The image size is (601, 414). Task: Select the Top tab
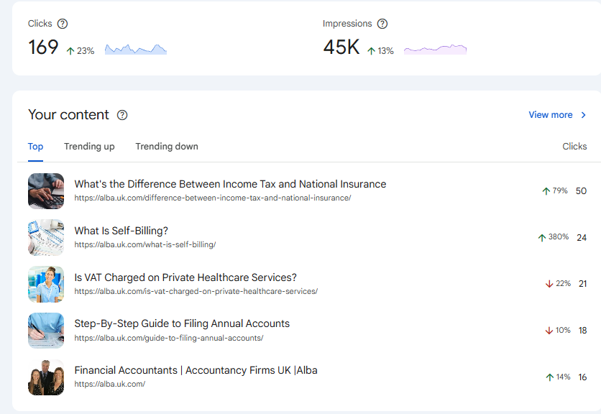tap(35, 147)
